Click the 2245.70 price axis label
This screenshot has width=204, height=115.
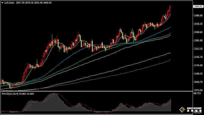[x=198, y=57]
